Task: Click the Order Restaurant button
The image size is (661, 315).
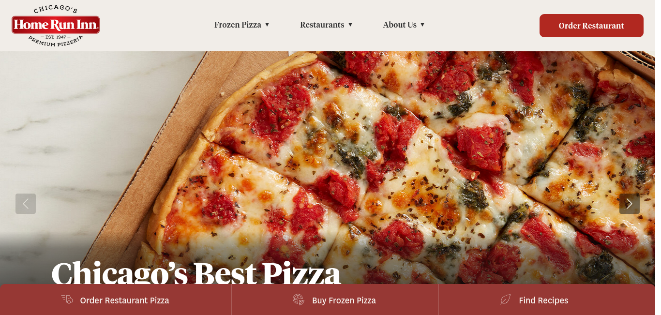Action: (591, 26)
